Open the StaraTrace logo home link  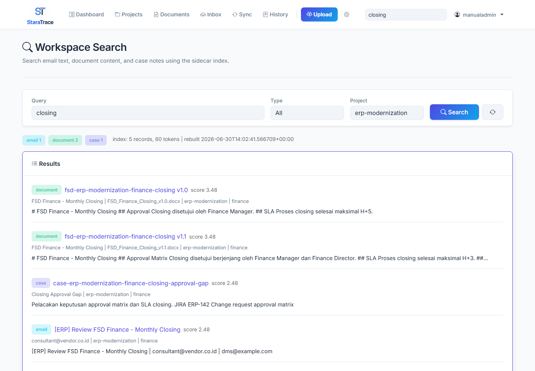(x=40, y=16)
